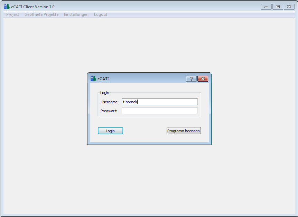This screenshot has height=217, width=298.
Task: Click the Username label
Action: pos(110,102)
